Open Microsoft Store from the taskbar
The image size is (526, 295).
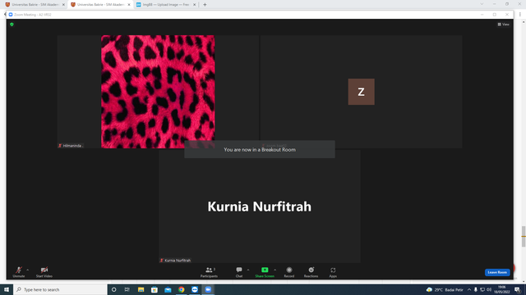[155, 289]
